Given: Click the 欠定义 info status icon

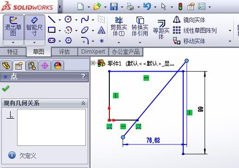Looking at the screenshot, I should point(12,155).
